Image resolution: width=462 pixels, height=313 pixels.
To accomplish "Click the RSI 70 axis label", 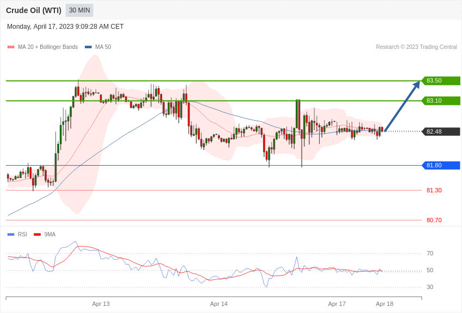I will coord(430,254).
